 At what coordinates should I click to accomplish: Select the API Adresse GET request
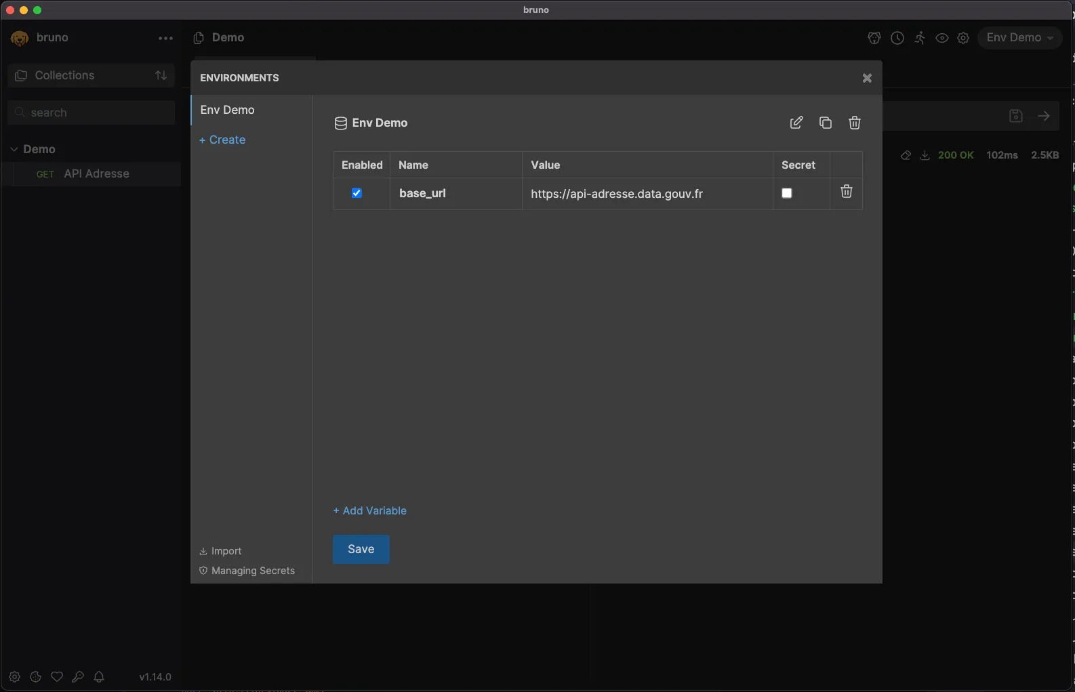click(x=96, y=174)
